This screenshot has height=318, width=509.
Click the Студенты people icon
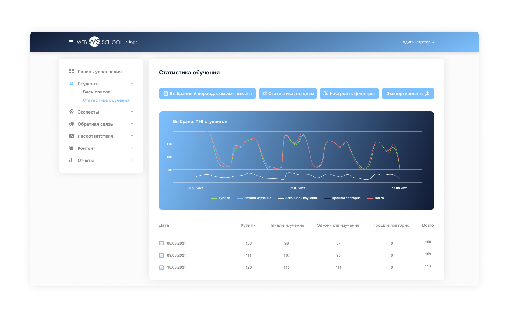72,84
